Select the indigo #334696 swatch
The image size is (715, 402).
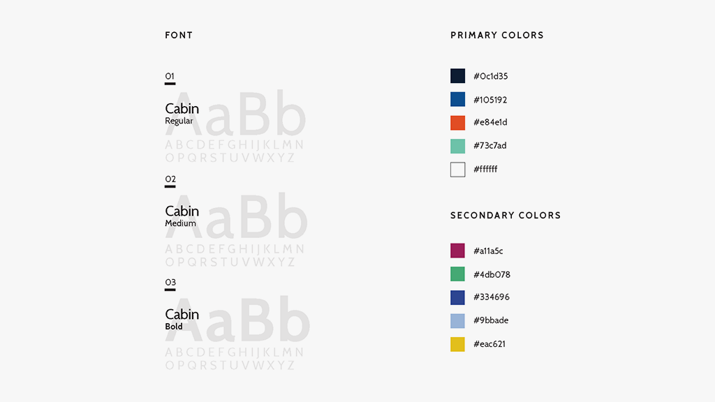click(x=457, y=297)
